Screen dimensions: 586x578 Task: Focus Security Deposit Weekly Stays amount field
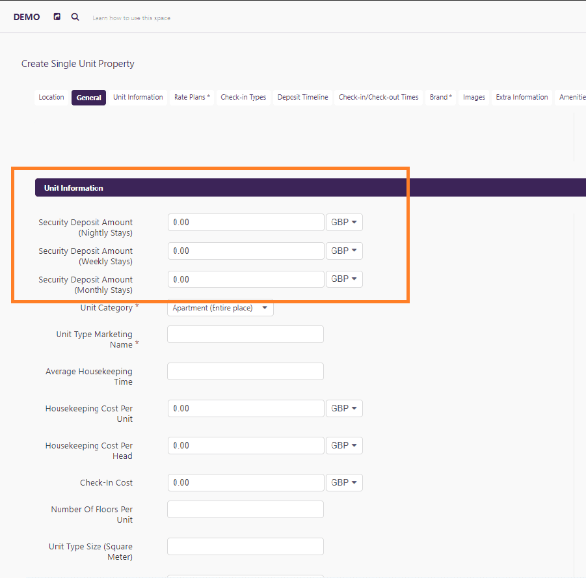click(246, 251)
